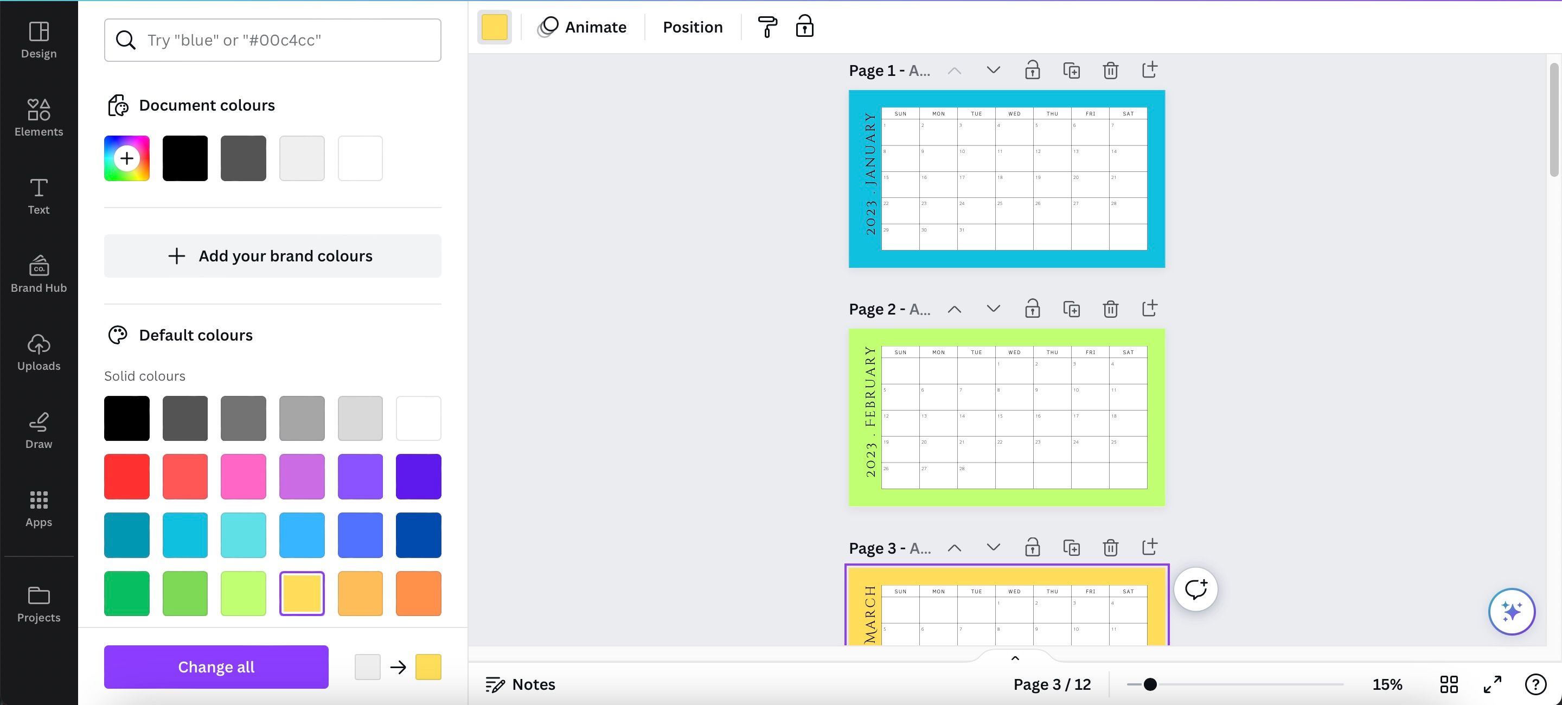This screenshot has width=1562, height=705.
Task: Delete Page 1 with the trash icon
Action: [1110, 70]
